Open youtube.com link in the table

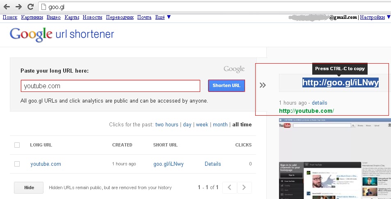tap(46, 164)
